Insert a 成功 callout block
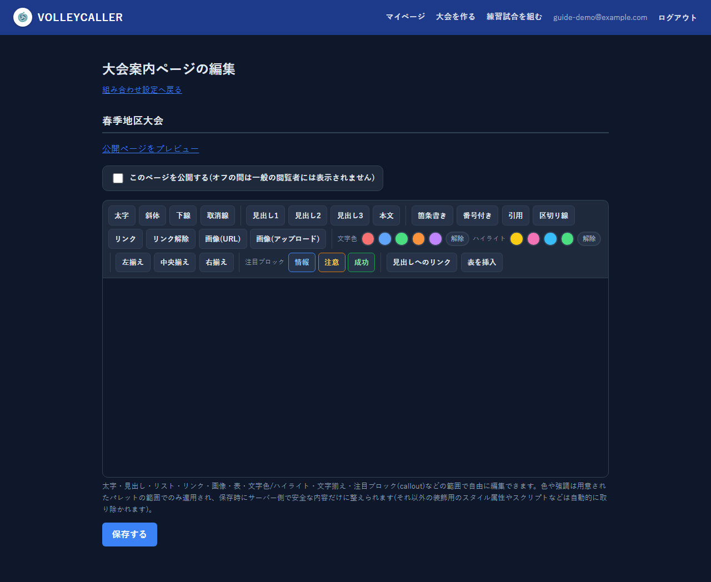This screenshot has height=582, width=711. tap(362, 262)
